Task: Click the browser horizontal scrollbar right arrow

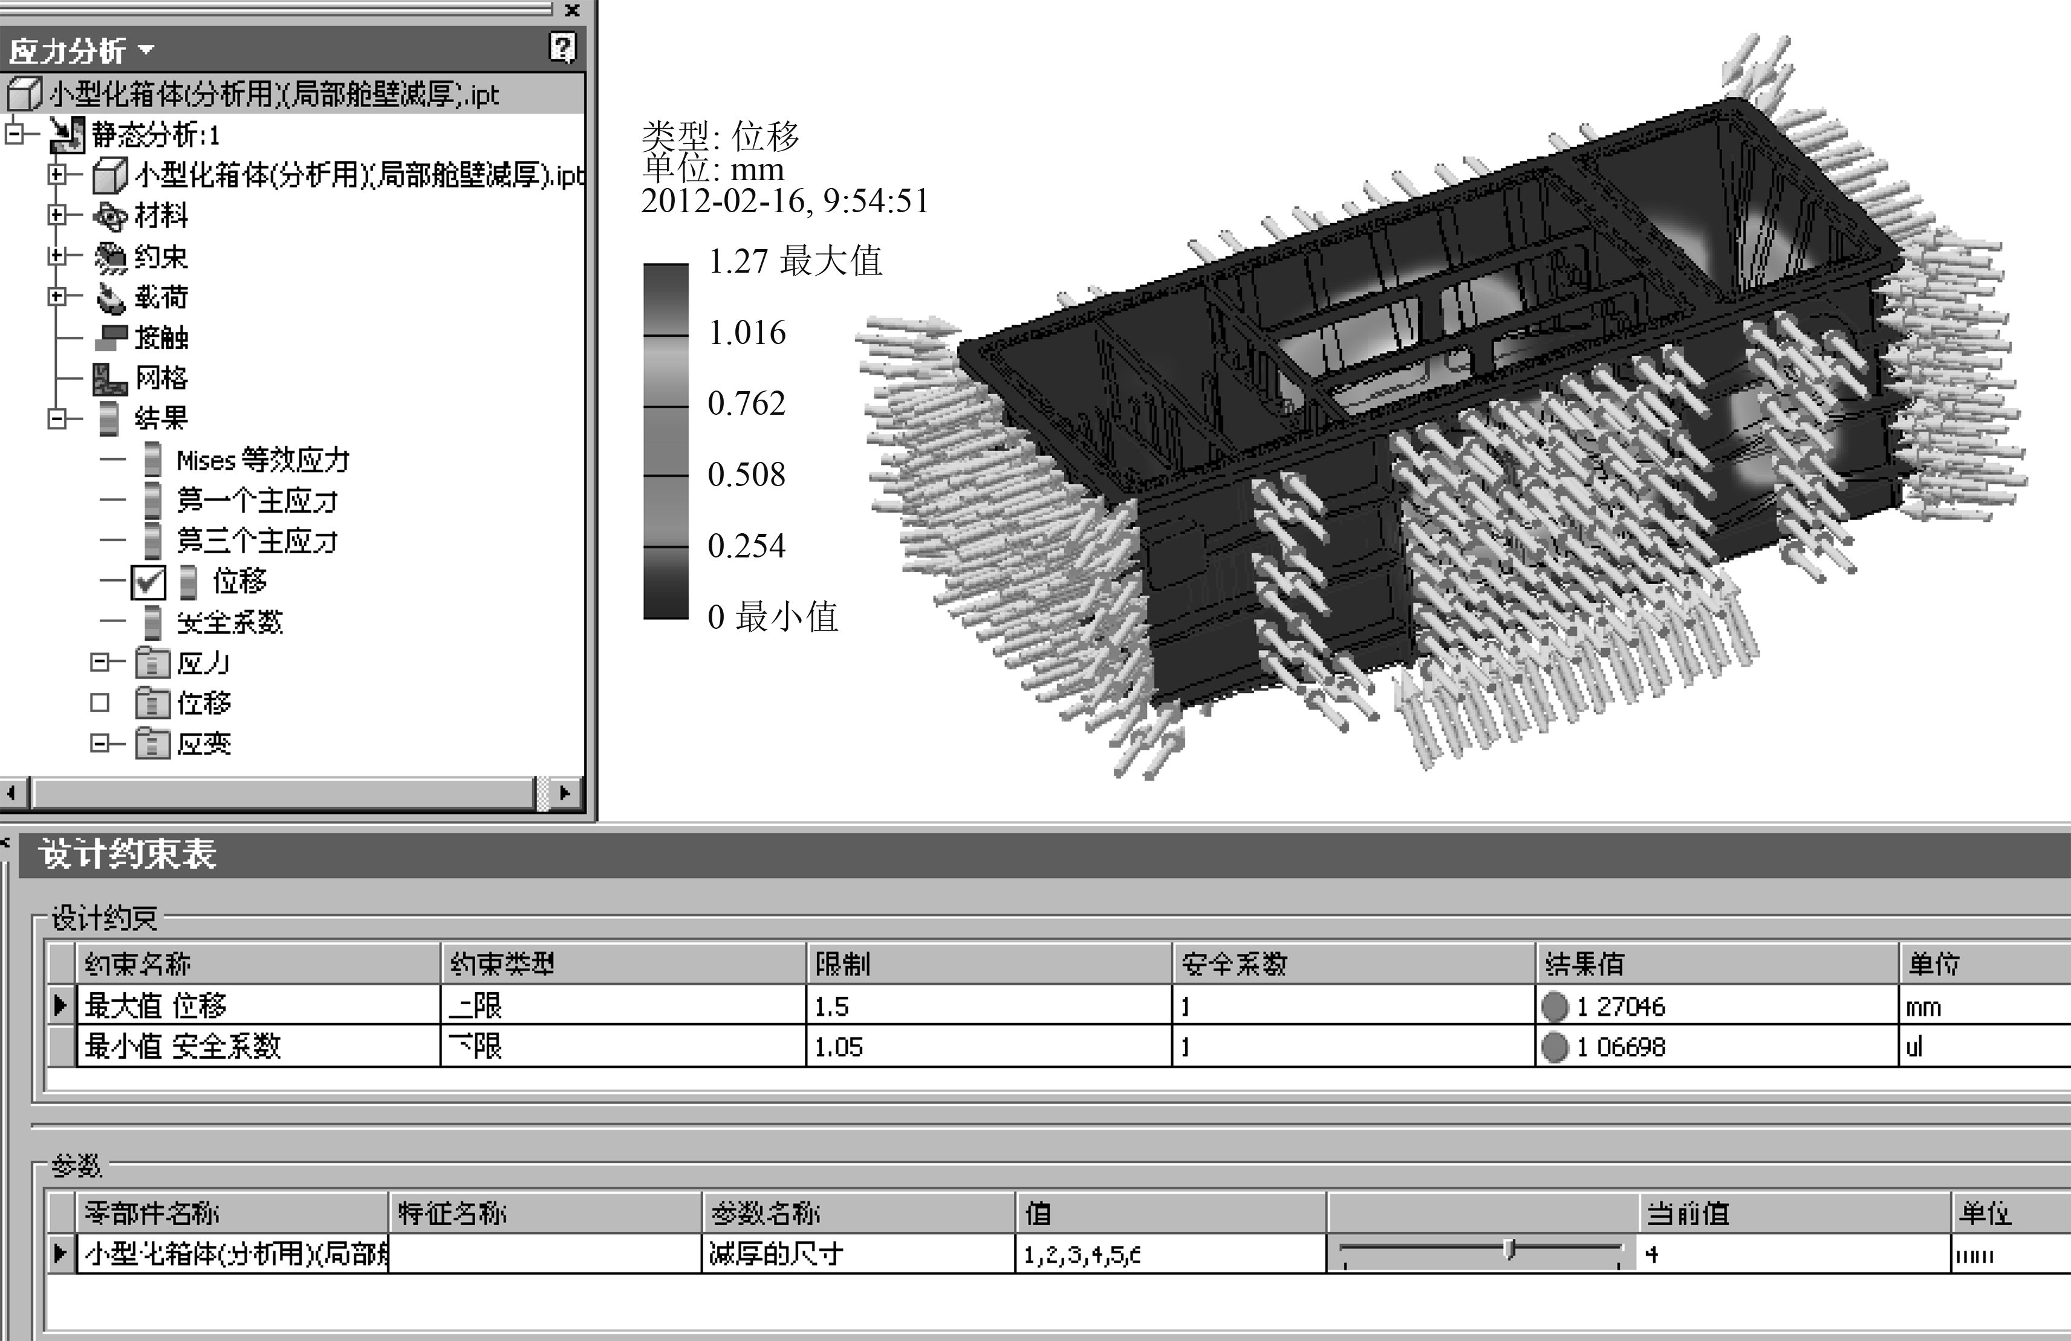Action: coord(564,793)
